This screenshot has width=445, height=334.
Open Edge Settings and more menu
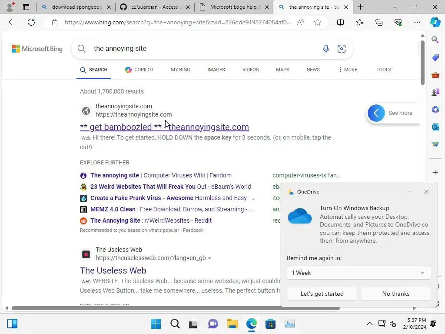[417, 22]
